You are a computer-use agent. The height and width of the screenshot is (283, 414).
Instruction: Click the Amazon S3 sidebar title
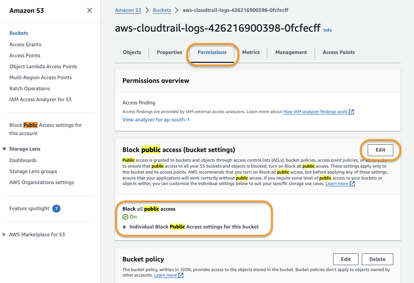coord(27,11)
